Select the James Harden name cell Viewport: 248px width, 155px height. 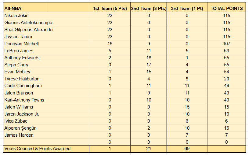click(x=46, y=135)
